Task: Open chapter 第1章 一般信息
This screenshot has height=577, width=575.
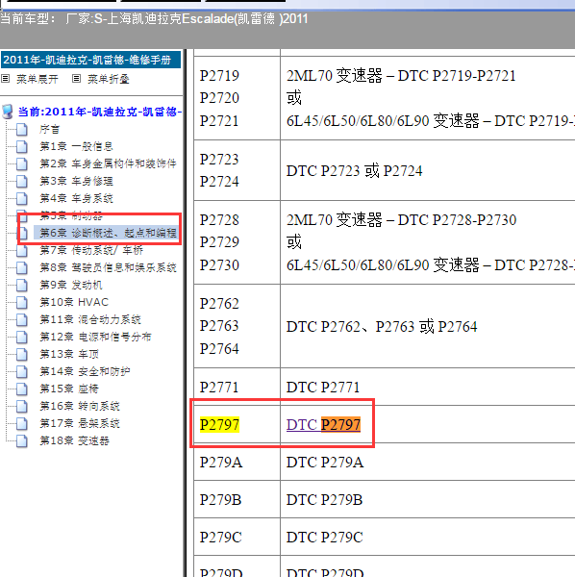Action: 76,146
